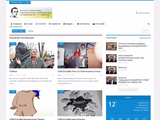This screenshot has height=120, width=160.
Task: Click ГУМОР tag on Плач по Союзу
Action: pyautogui.click(x=61, y=44)
